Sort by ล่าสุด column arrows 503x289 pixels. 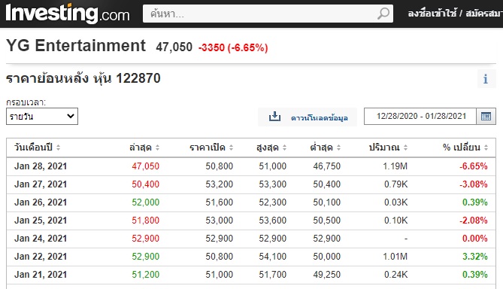click(x=157, y=148)
